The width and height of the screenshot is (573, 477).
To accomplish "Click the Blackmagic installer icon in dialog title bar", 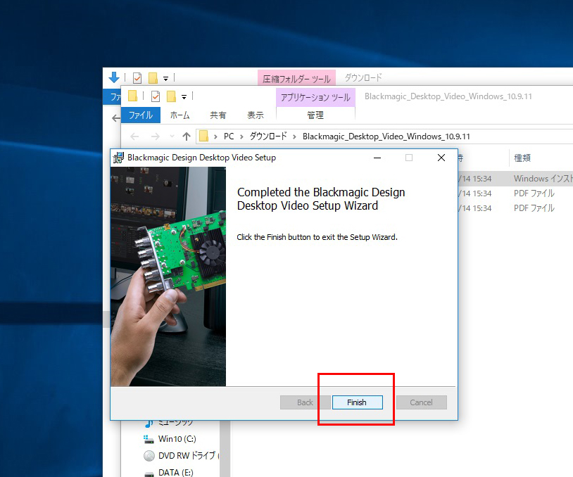I will coord(118,158).
